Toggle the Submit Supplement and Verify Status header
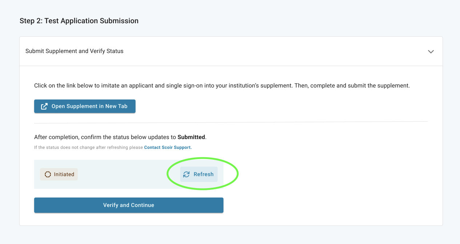This screenshot has width=460, height=244. (x=231, y=51)
